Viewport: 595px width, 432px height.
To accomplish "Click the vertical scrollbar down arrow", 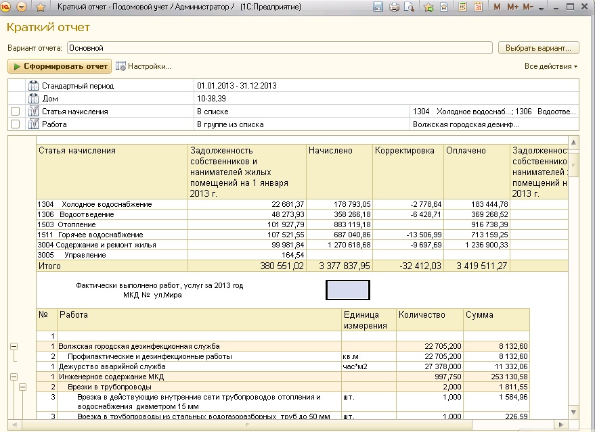I will pyautogui.click(x=574, y=412).
